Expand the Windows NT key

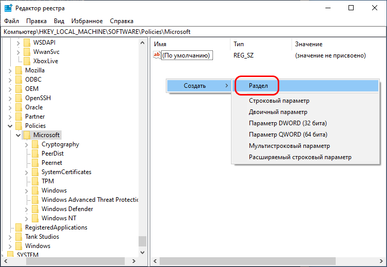[x=26, y=218]
